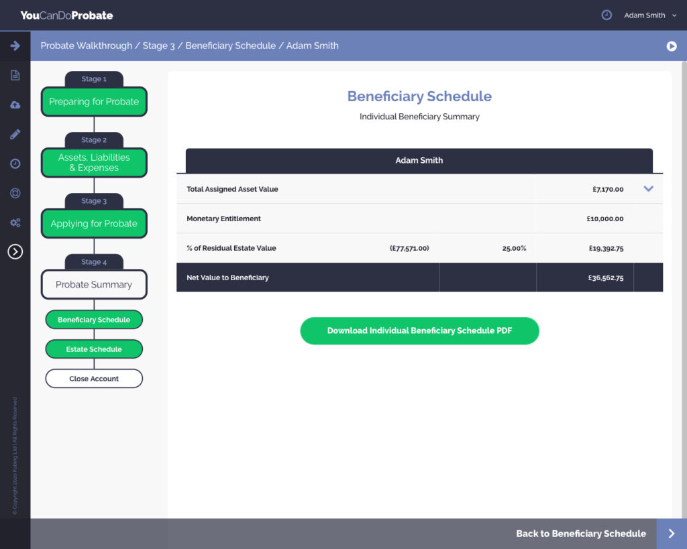Viewport: 687px width, 549px height.
Task: Open the settings gears sidebar icon
Action: click(x=15, y=223)
